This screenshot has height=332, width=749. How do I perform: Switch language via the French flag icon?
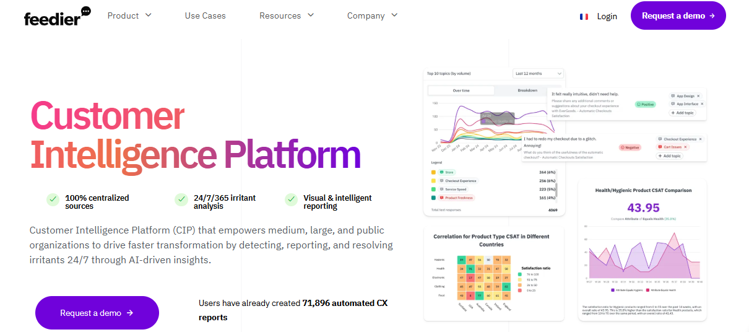point(584,17)
